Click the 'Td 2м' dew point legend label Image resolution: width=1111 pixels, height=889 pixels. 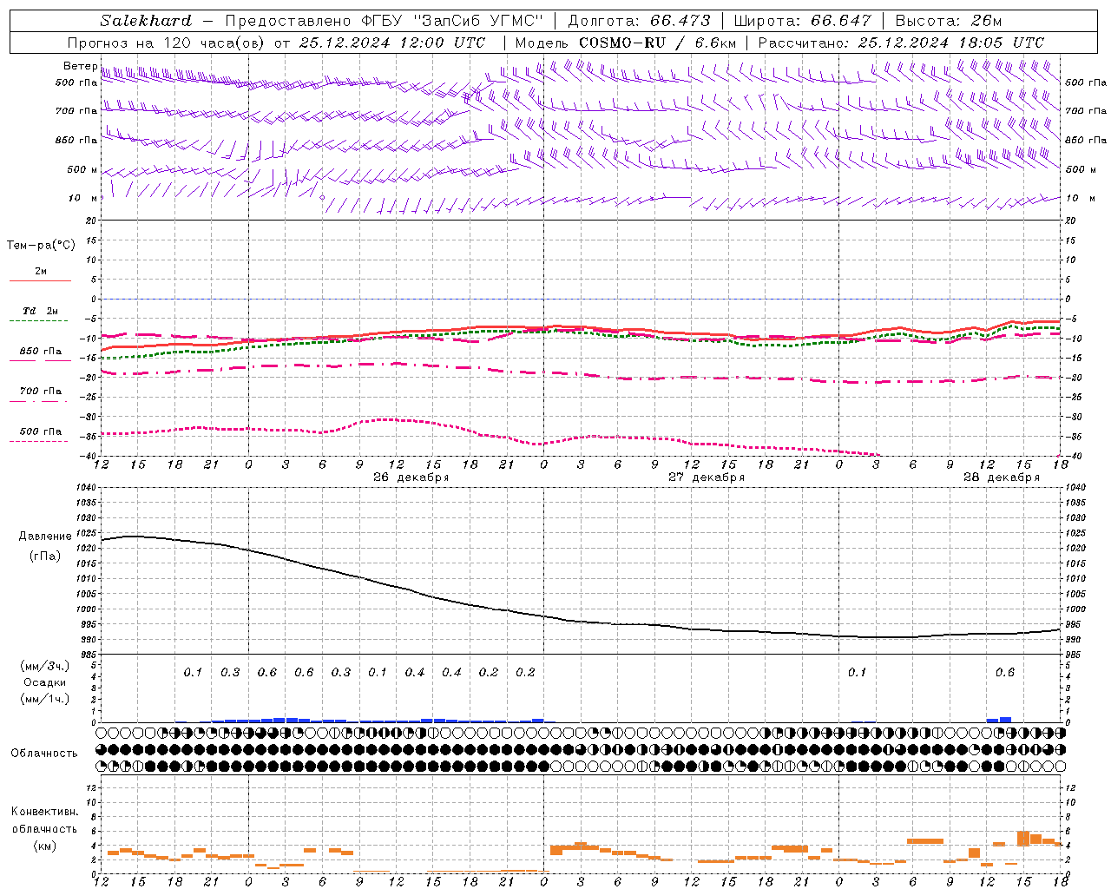click(x=41, y=311)
